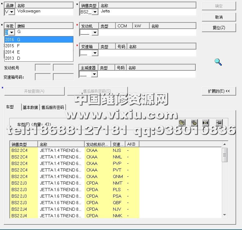
Task: Click the results list scroll down arrow
Action: click(225, 215)
